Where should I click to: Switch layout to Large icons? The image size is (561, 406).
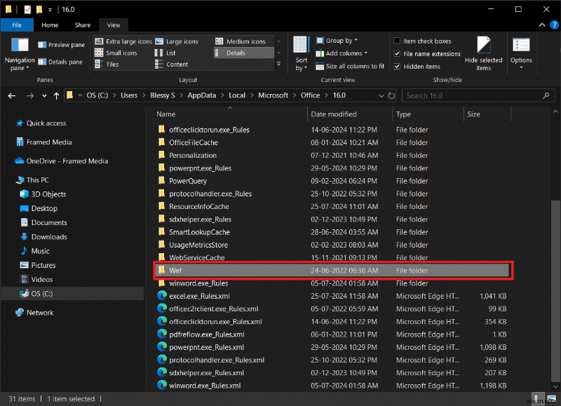pyautogui.click(x=177, y=41)
